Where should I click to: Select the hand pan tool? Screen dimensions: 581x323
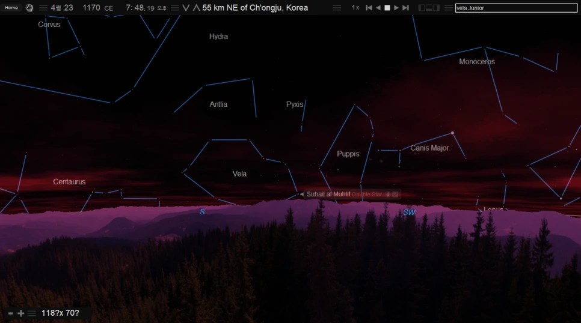[29, 8]
